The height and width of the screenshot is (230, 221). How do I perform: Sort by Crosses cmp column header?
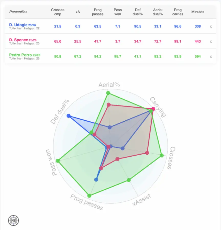[x=58, y=12]
